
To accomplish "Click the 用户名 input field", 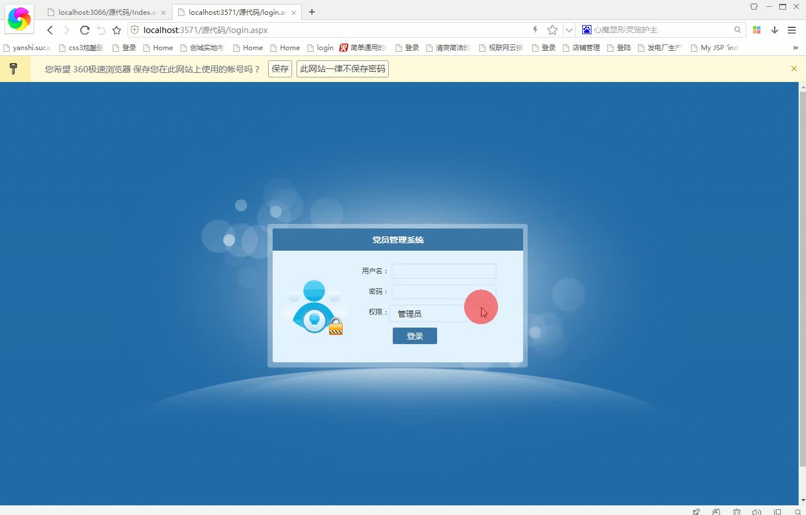I will [444, 271].
